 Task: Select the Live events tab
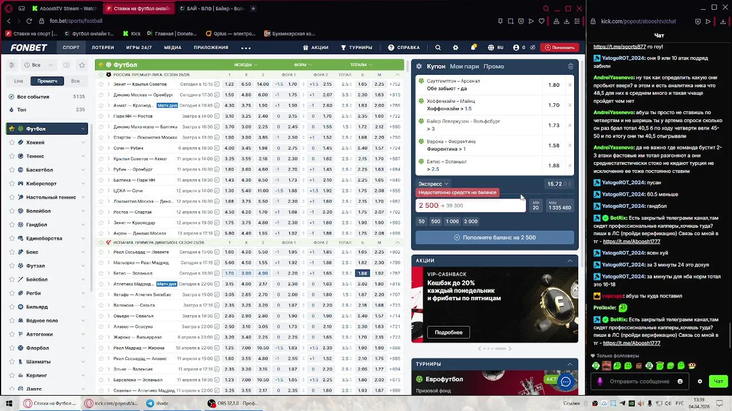point(19,81)
